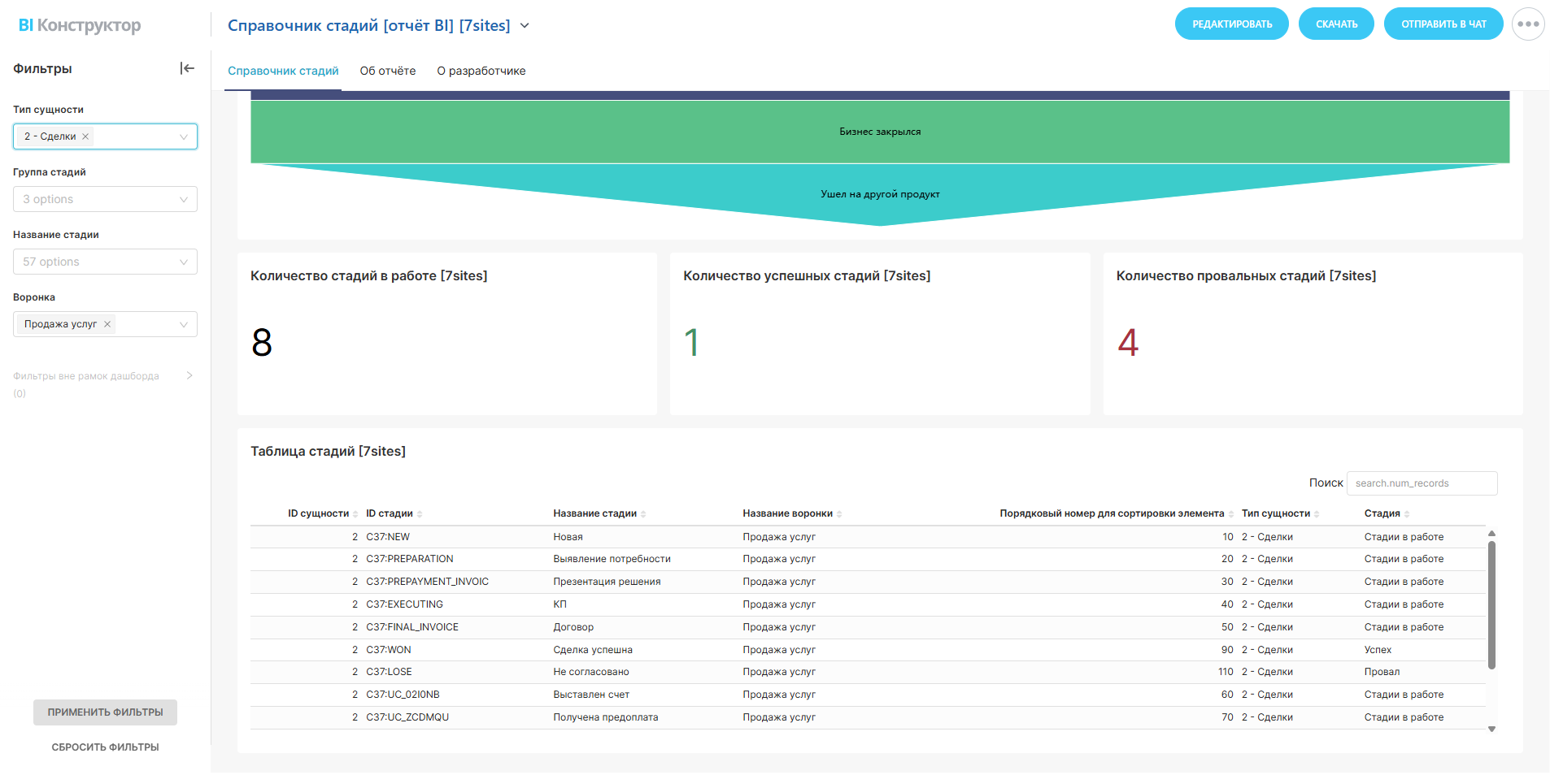1550x775 pixels.
Task: Expand the dashboard title dropdown chevron
Action: tap(525, 26)
